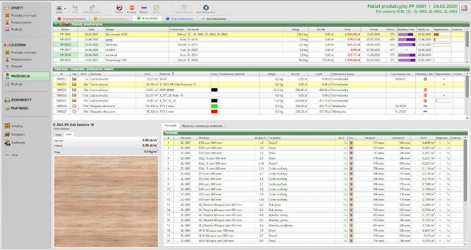Open ZLECENIA section in sidebar
Viewport: 471px width, 250px height.
18,45
